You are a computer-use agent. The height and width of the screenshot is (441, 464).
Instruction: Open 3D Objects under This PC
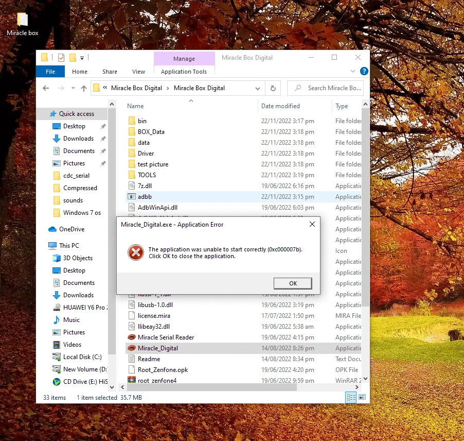point(78,258)
